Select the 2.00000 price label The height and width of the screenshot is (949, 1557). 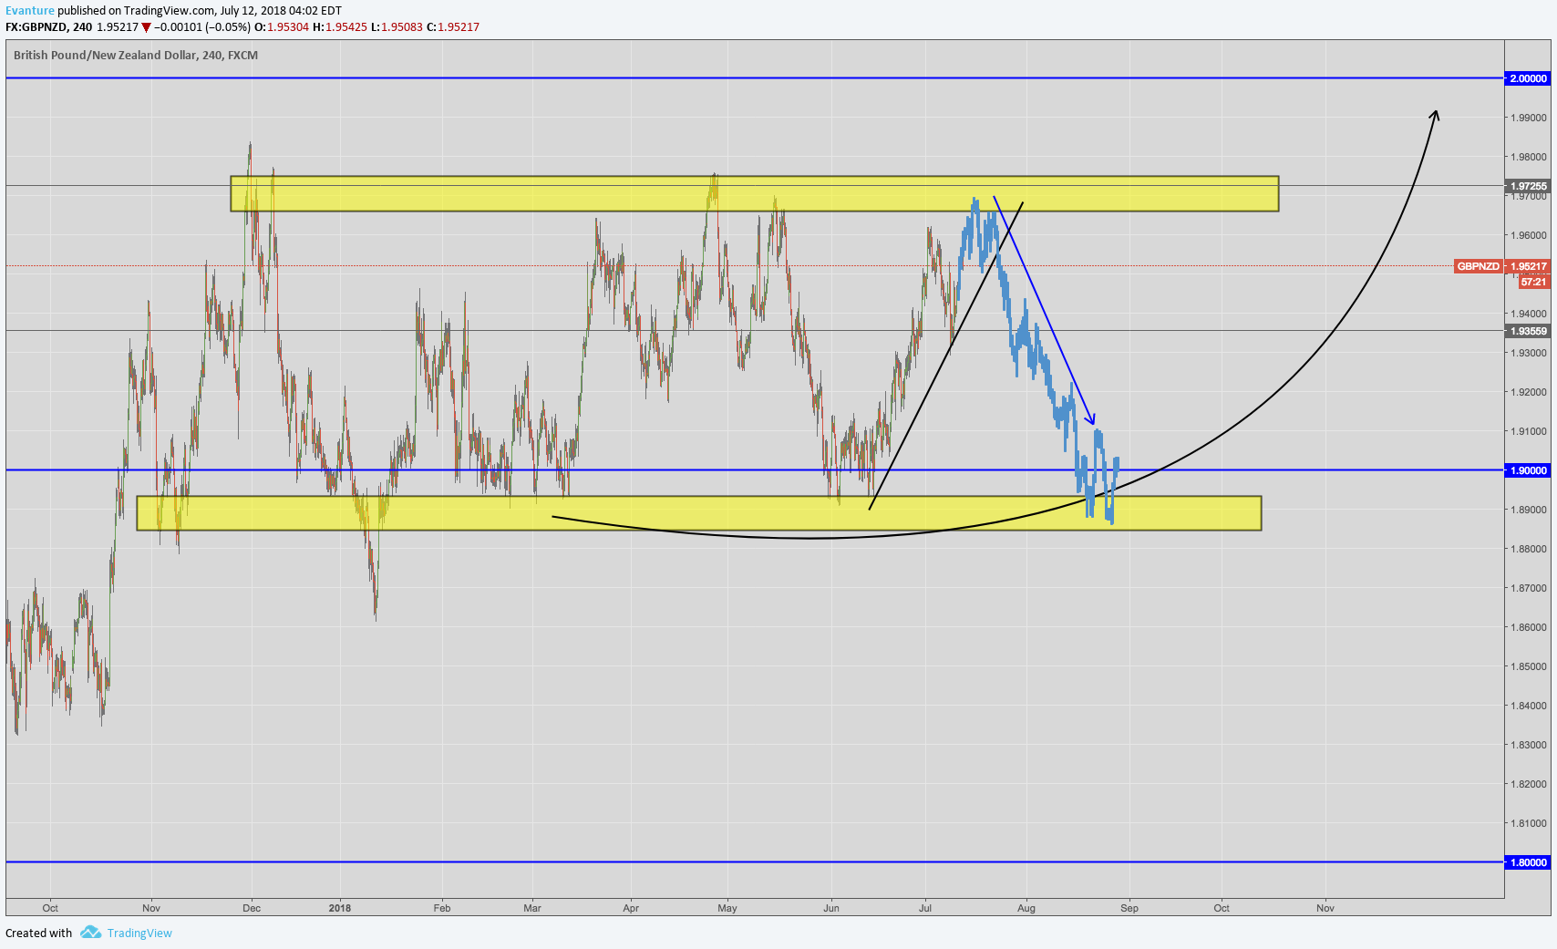(x=1528, y=78)
